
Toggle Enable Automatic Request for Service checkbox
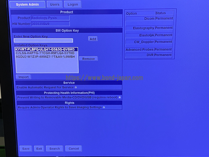[x=76, y=87]
